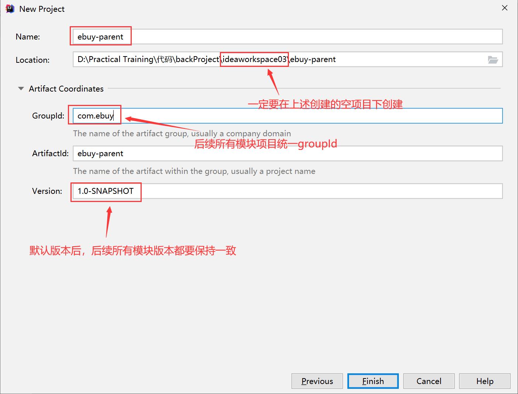
Task: Click the 'Location:' label
Action: click(32, 60)
